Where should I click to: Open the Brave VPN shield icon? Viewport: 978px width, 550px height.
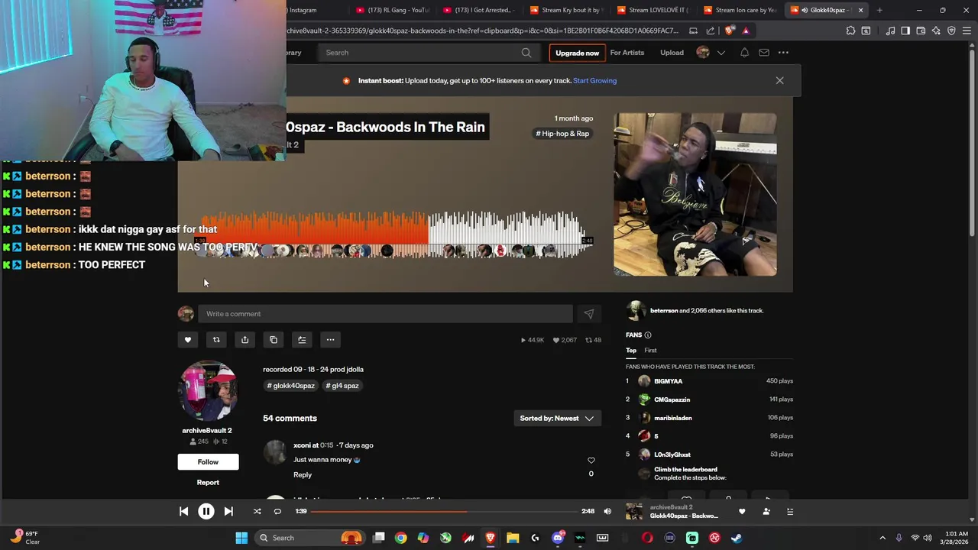pos(951,31)
